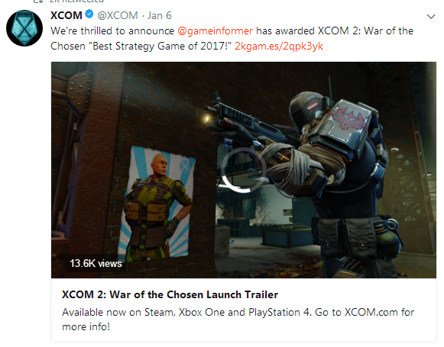Open the War of the Chosen Launch Trailer title
Image resolution: width=444 pixels, height=347 pixels.
(170, 294)
